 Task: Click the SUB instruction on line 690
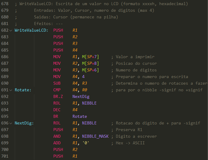tap(57, 83)
